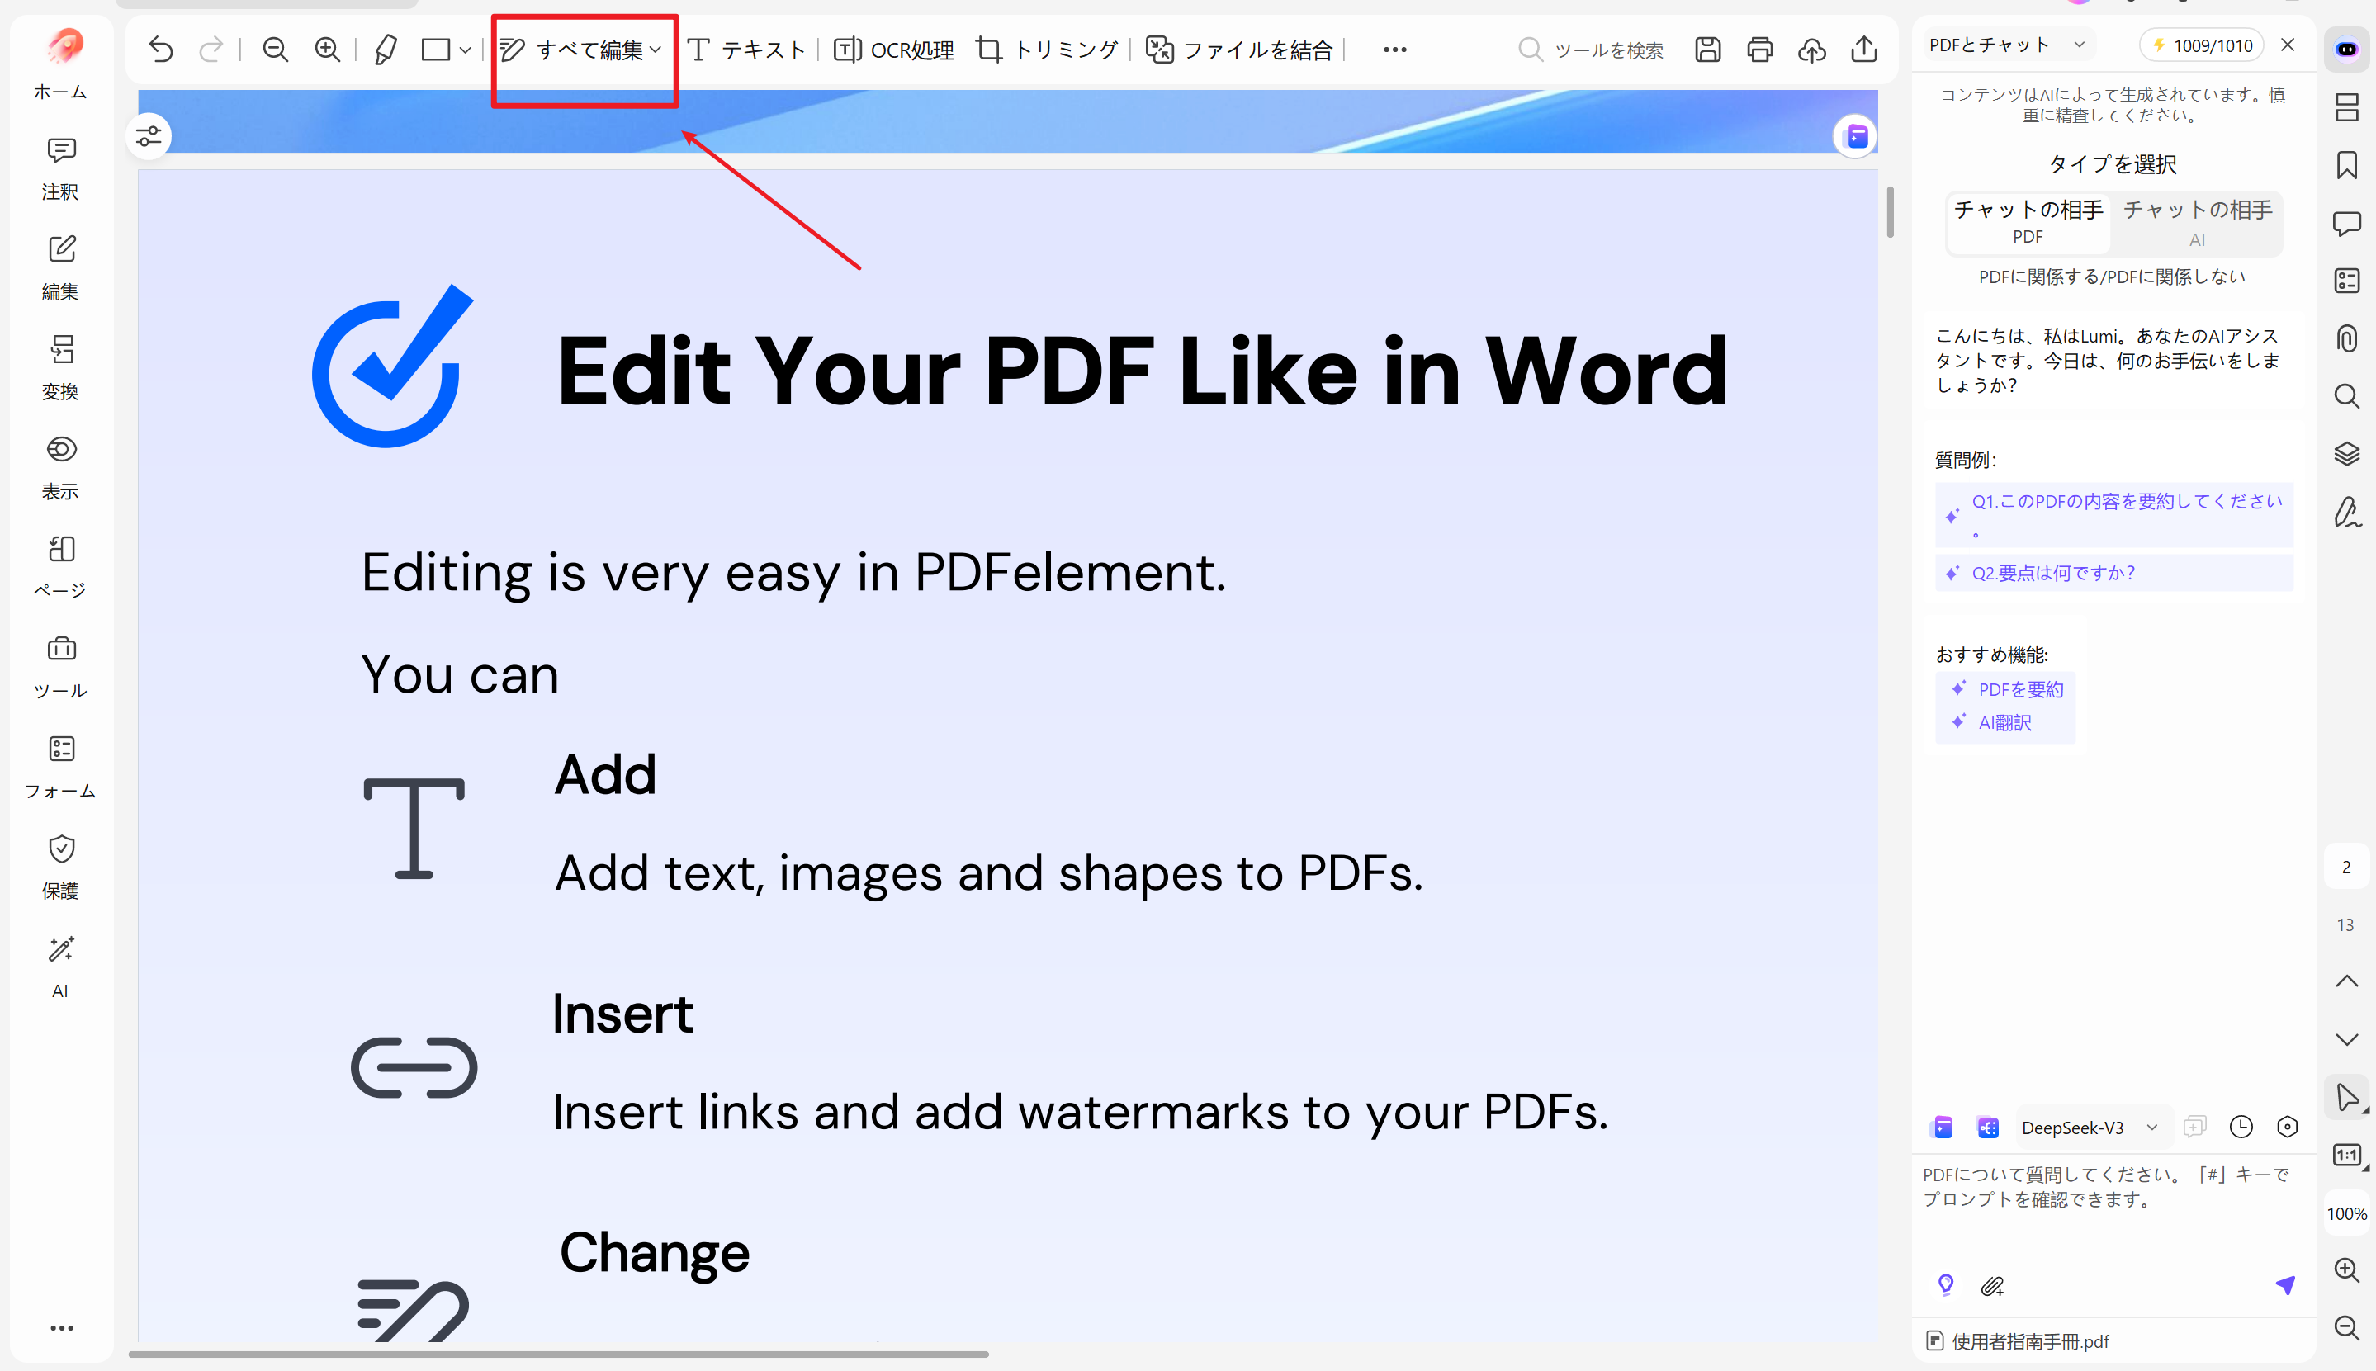Expand the すべて編集 dropdown

656,50
